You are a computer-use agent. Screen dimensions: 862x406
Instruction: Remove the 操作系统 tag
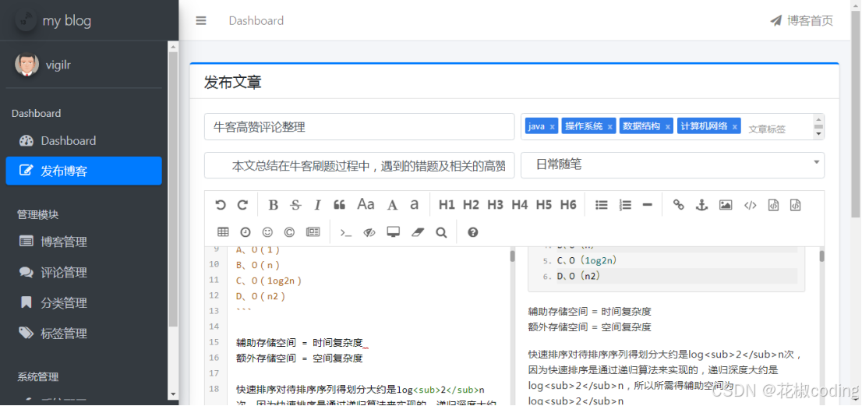(x=609, y=127)
